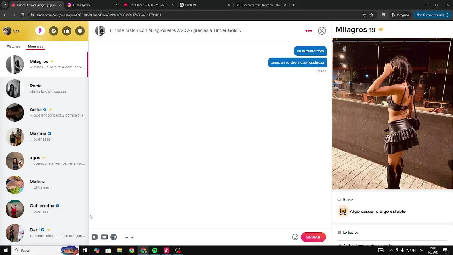Screen dimensions: 453x255
Task: Focus the message input field
Action: point(205,237)
